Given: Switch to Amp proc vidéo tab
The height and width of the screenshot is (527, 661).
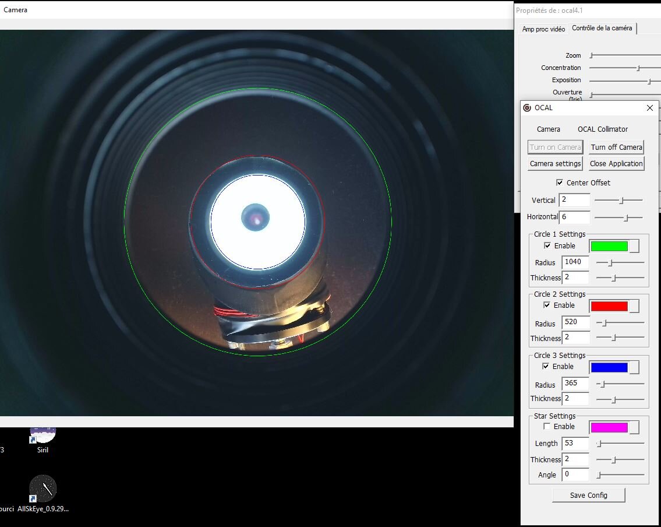Looking at the screenshot, I should 543,29.
